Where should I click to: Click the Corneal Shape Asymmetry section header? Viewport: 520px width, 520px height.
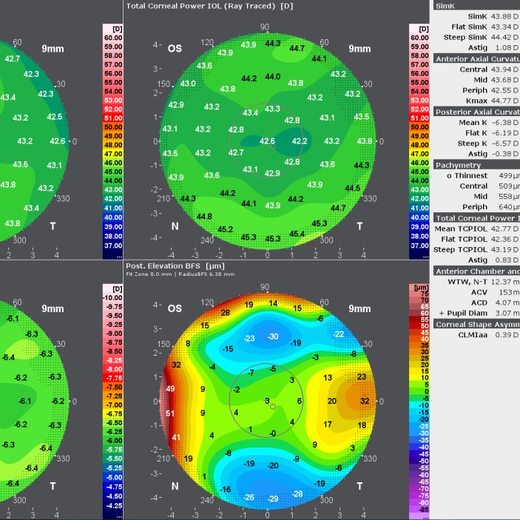476,324
